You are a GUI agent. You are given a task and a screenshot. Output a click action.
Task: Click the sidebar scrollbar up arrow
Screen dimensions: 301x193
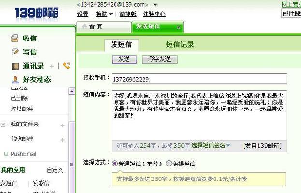(x=72, y=91)
